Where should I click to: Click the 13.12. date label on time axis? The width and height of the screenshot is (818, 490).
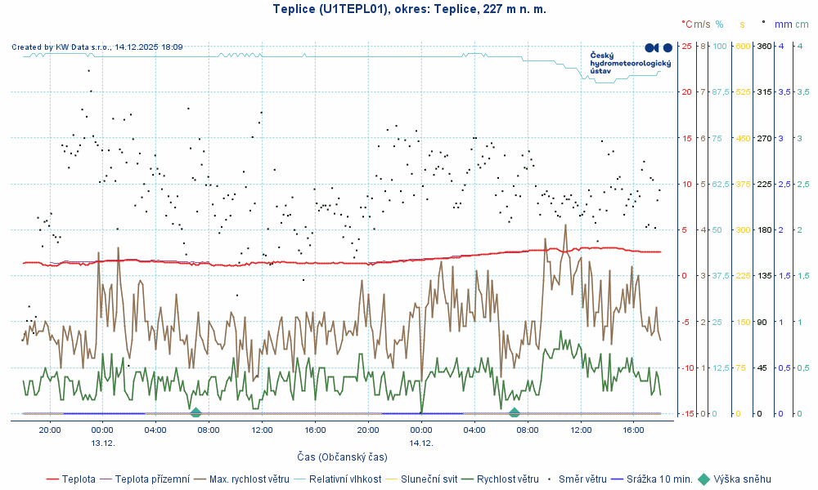coord(102,443)
